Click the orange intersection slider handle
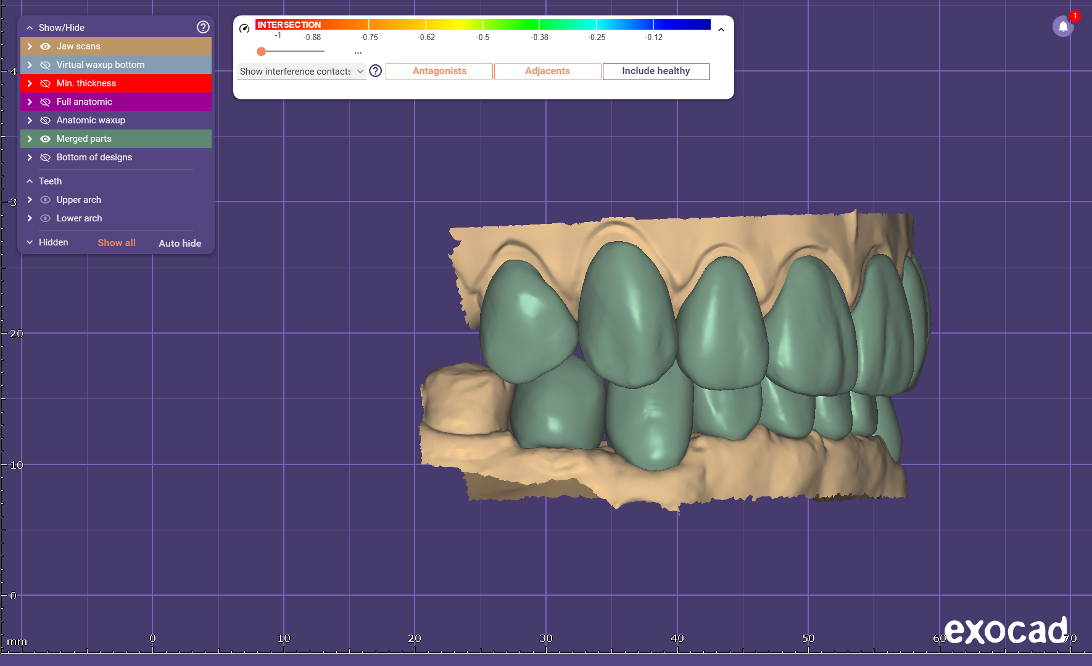This screenshot has width=1092, height=666. click(x=262, y=52)
